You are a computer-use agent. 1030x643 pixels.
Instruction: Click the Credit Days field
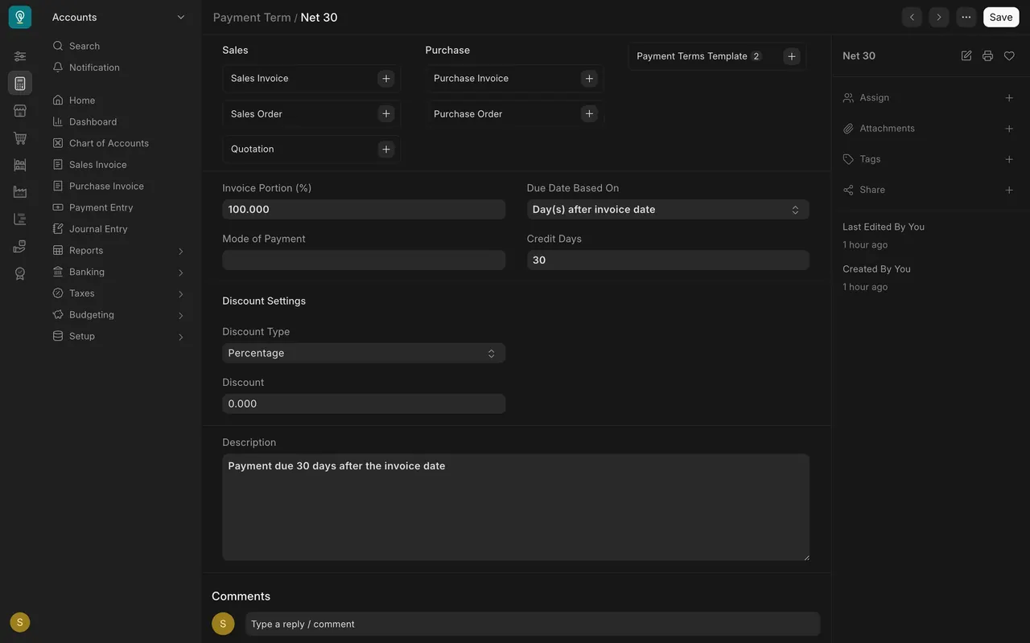668,260
